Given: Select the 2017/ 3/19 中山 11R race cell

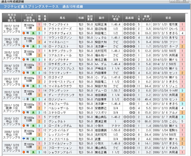Looking at the screenshot, I should 12,29.
